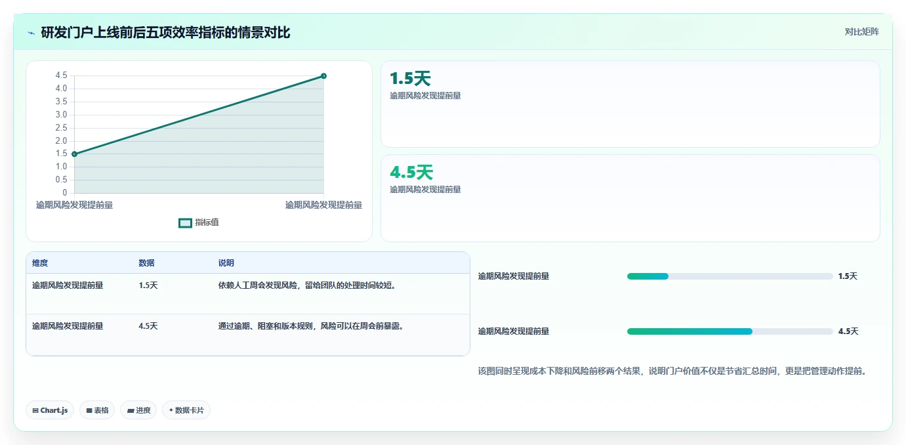
Task: Click the 1.5 data point on the chart
Action: (74, 154)
